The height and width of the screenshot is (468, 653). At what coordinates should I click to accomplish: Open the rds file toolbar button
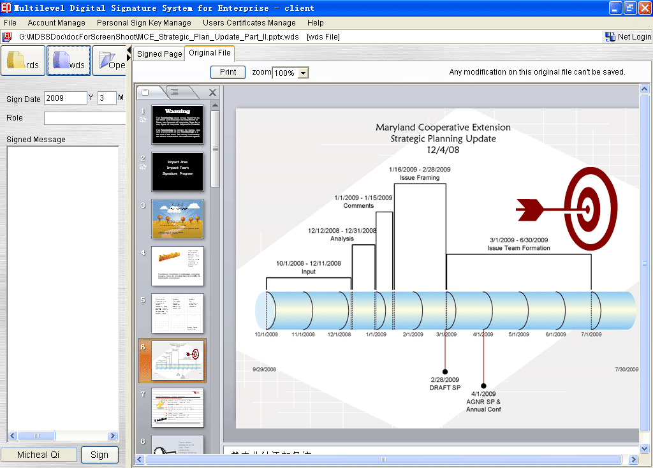click(x=23, y=61)
